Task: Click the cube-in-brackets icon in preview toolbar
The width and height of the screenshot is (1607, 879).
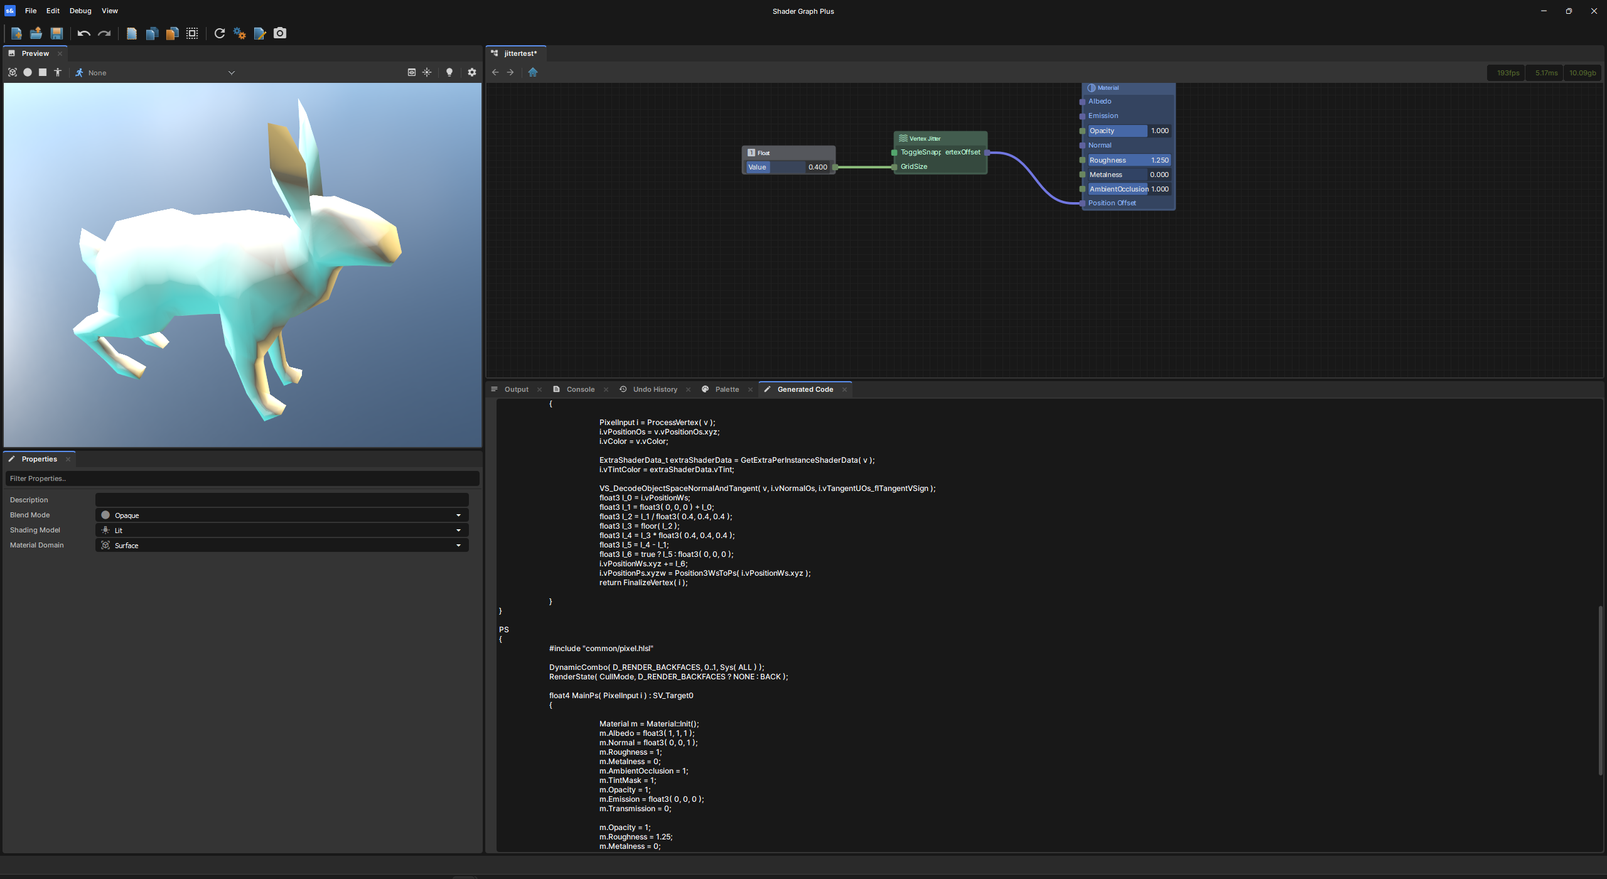Action: click(x=13, y=72)
